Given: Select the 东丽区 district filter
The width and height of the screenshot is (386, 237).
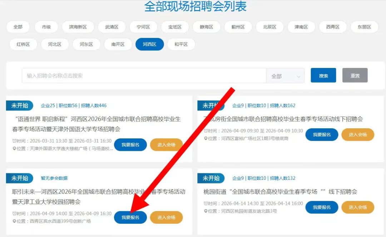Looking at the screenshot, I should tap(364, 27).
